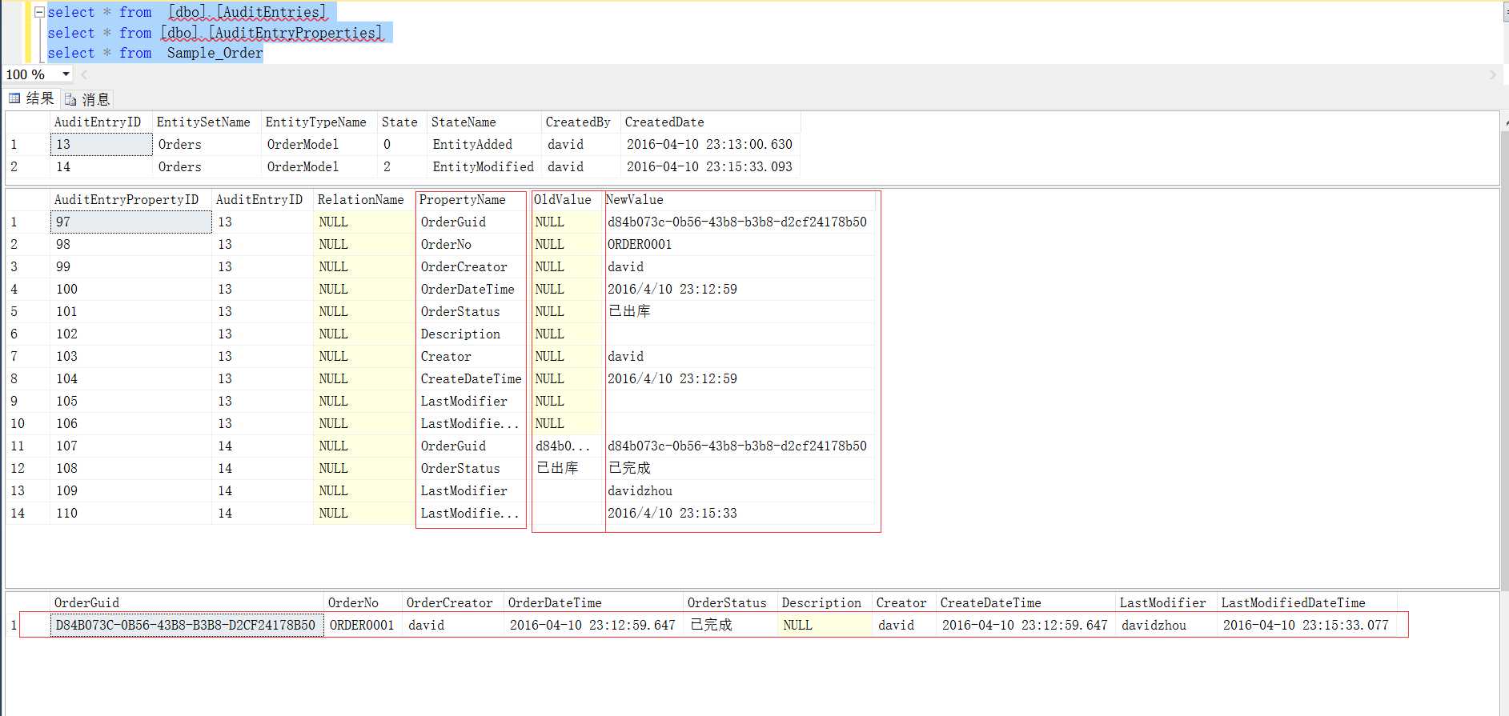
Task: Click the cell with AuditEntryID 13 in first grid
Action: click(x=101, y=145)
